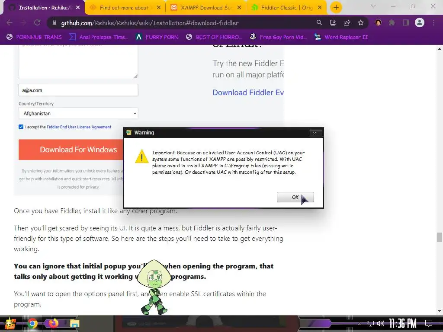The height and width of the screenshot is (332, 443).
Task: Open the Country/Territory dropdown showing Afghanistan
Action: 78,114
